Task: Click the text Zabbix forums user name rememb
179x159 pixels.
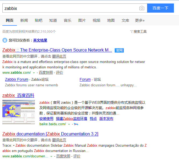Action: tap(32, 85)
